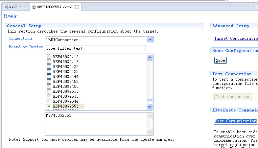Click the main.c file icon

tap(6, 7)
